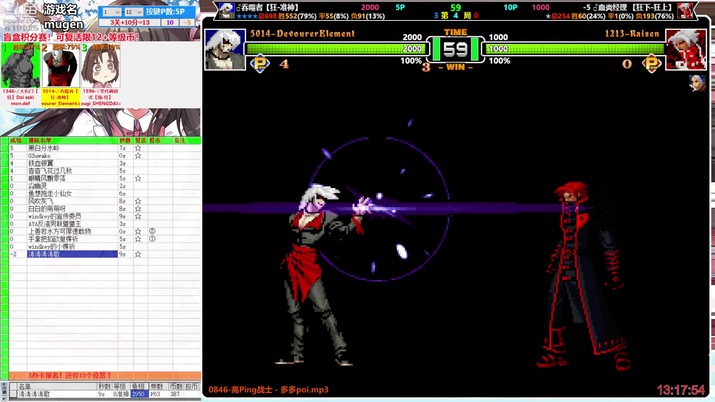Select queue entry 铁血银翼
This screenshot has height=402, width=715.
point(72,163)
